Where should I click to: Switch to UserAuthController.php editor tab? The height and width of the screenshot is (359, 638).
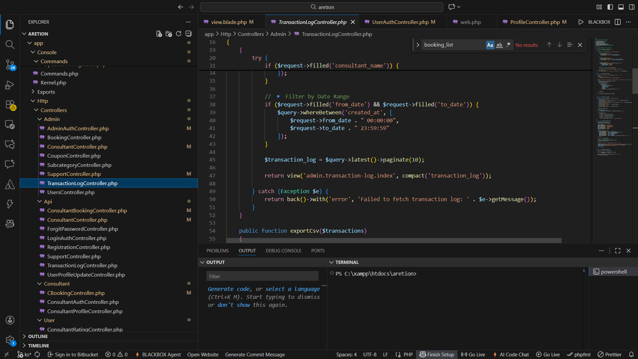click(400, 22)
